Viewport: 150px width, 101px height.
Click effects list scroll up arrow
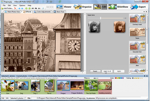click(147, 15)
